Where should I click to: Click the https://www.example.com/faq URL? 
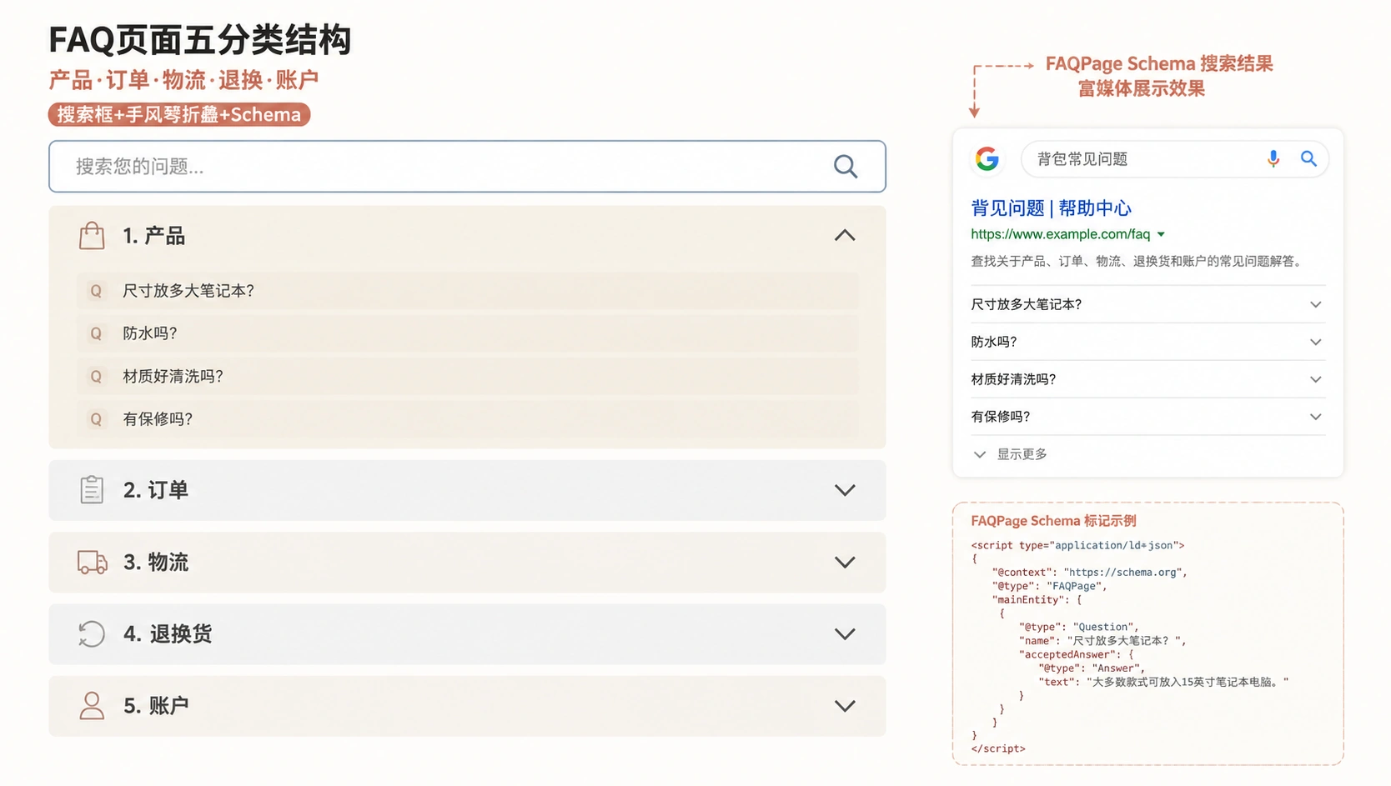point(1060,234)
